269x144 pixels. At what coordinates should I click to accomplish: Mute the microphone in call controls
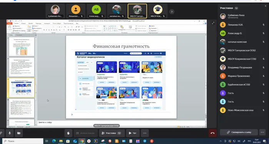click(x=10, y=133)
